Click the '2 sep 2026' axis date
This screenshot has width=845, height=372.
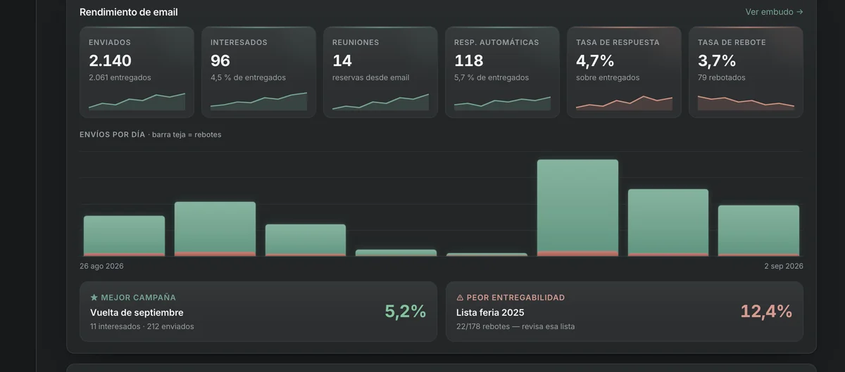(784, 266)
